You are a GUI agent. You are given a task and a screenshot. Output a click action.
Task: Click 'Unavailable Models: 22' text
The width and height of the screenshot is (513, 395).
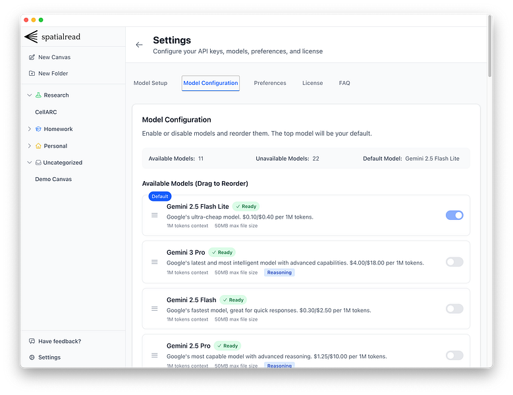point(287,159)
